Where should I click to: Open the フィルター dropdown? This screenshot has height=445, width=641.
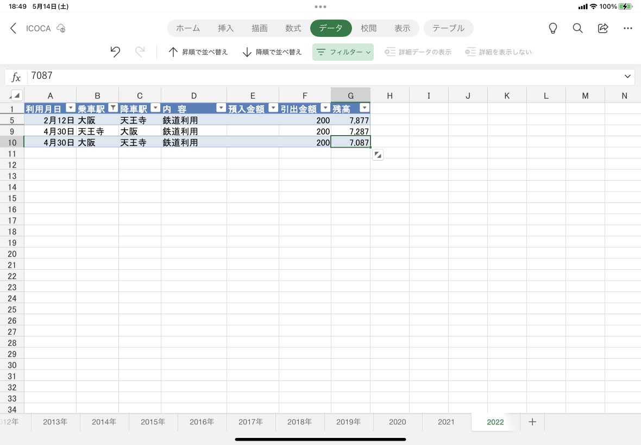click(343, 52)
